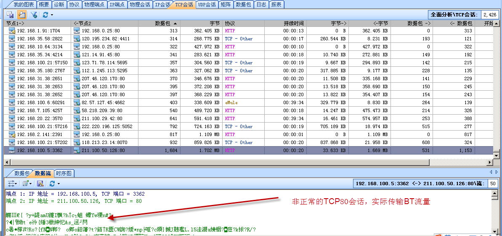Open the 矩阵 tab
502x236 pixels.
[x=226, y=5]
